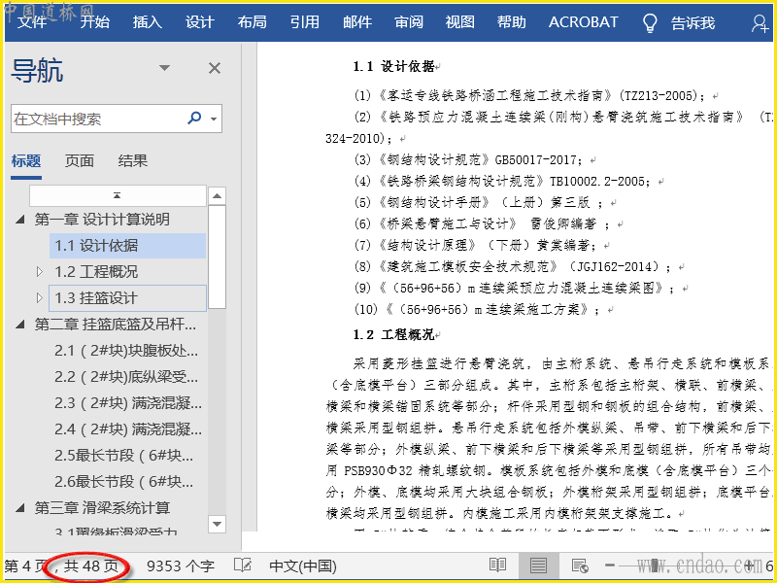
Task: Go to heading 2.6最长节段
Action: 124,482
